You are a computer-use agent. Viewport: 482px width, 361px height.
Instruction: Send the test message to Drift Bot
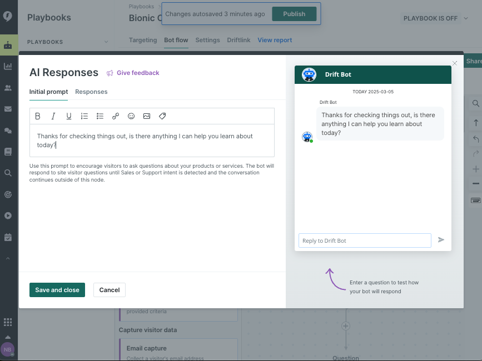point(441,240)
